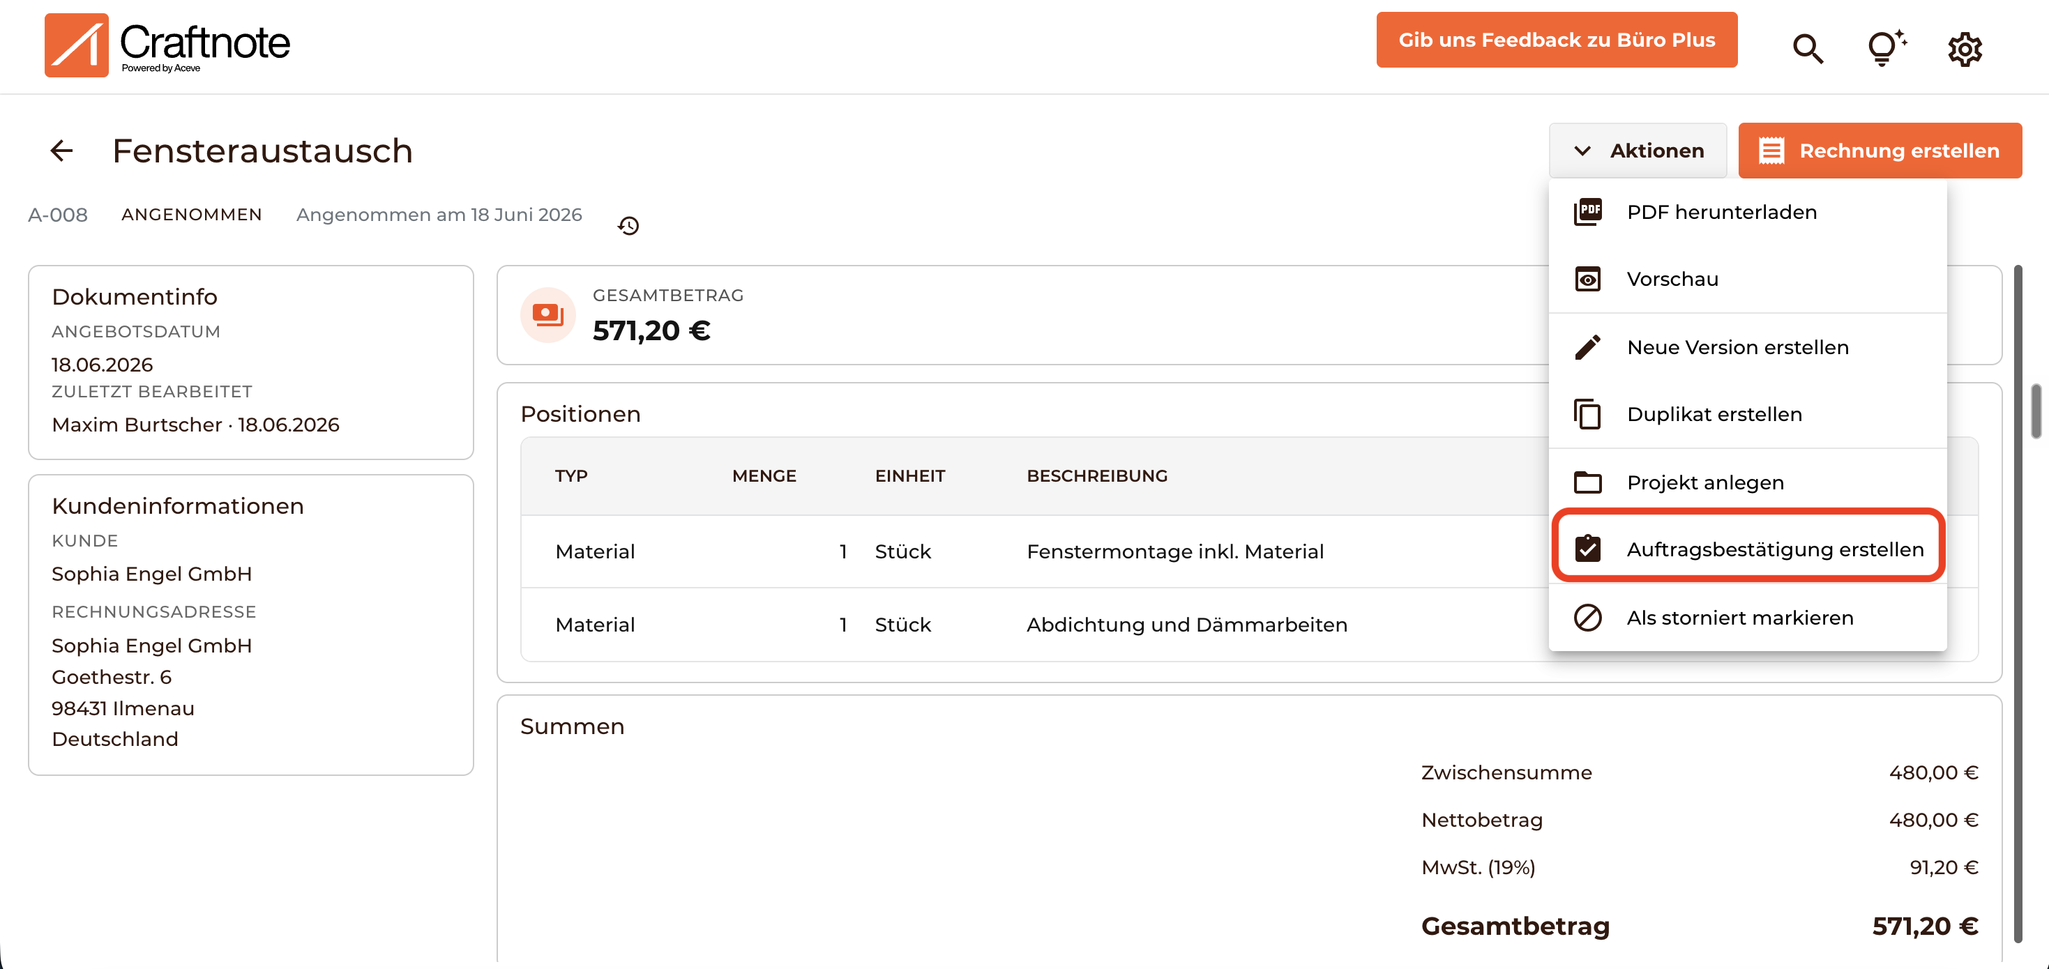The image size is (2049, 969).
Task: Click the Zwischensumme value 480,00 €
Action: (x=1934, y=772)
